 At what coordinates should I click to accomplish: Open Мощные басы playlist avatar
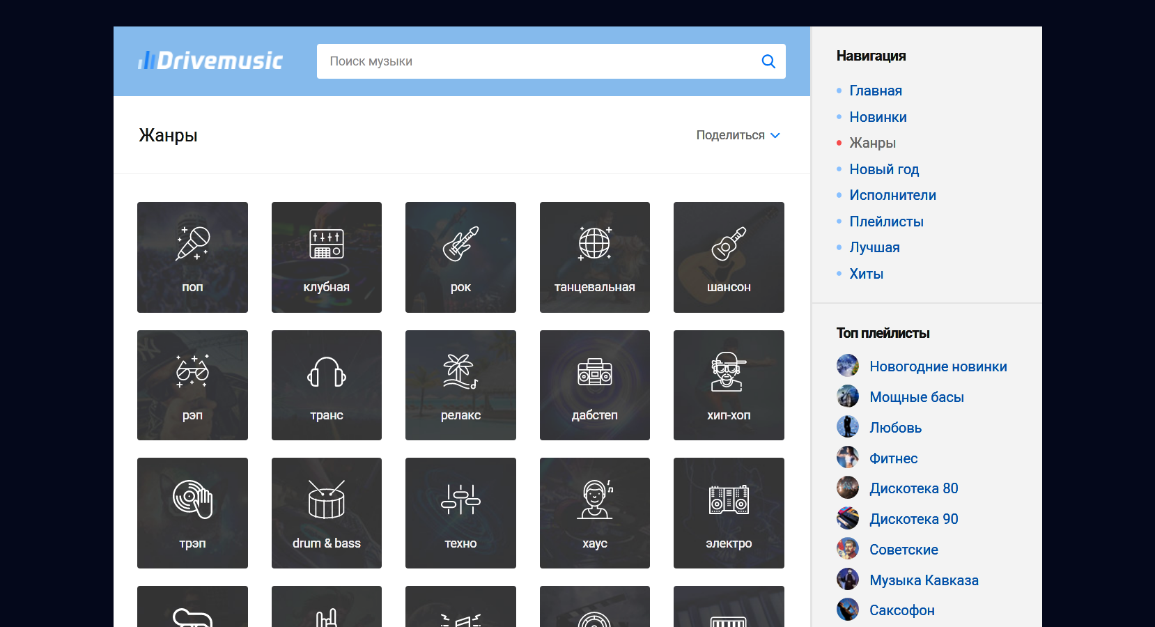848,396
